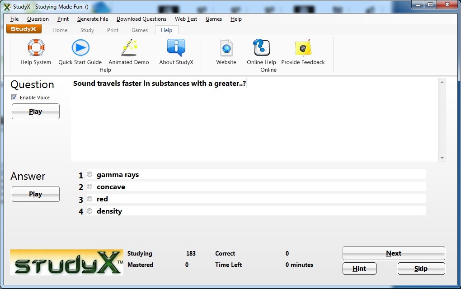Open the Download Questions menu
This screenshot has height=289, width=461.
coord(141,19)
